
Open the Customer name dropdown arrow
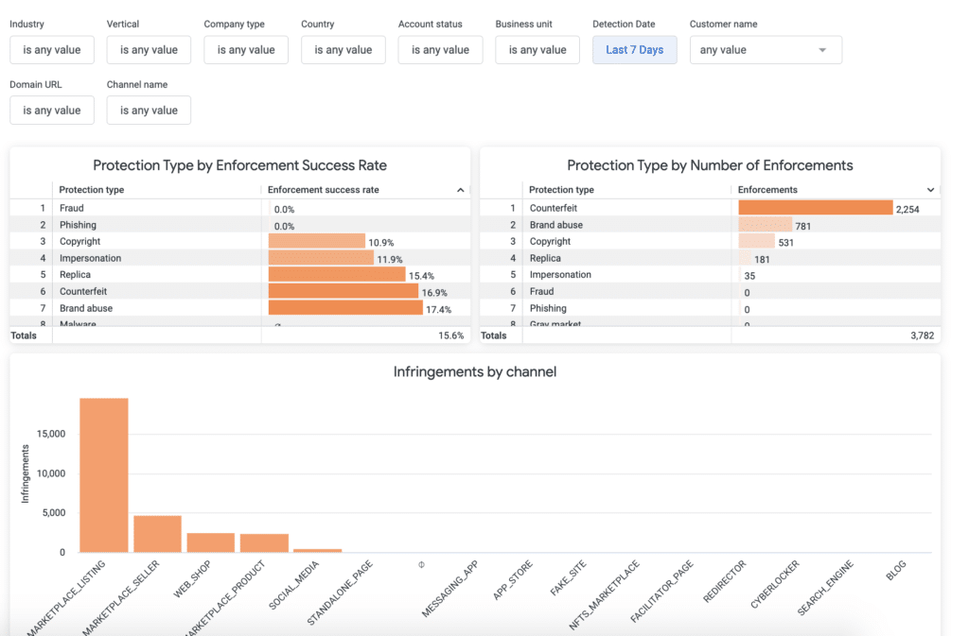[822, 50]
